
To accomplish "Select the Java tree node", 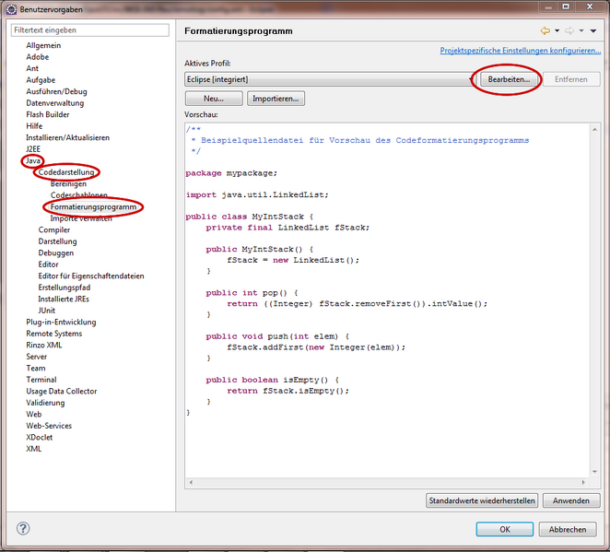I will click(33, 160).
